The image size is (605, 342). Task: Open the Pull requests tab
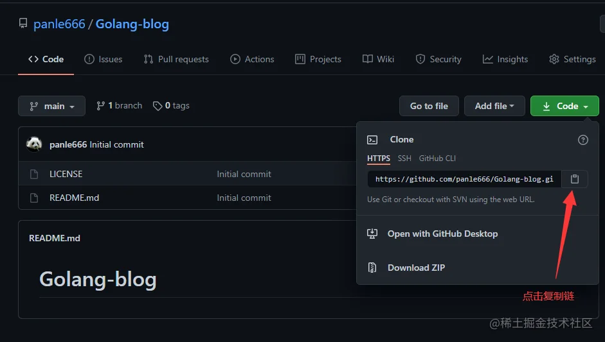coord(176,59)
